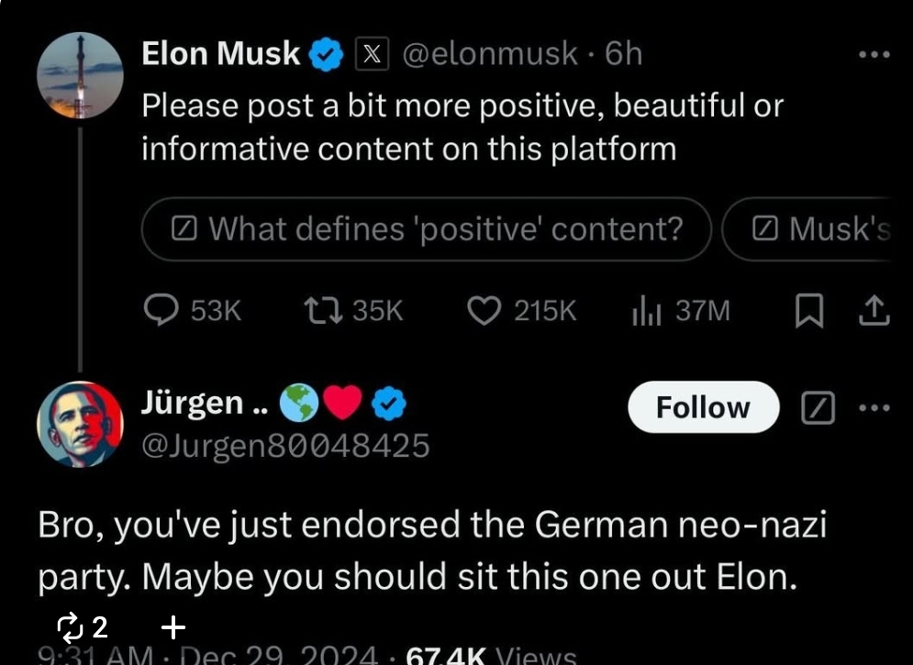The height and width of the screenshot is (665, 913).
Task: Like Elon Musk's post
Action: tap(484, 312)
